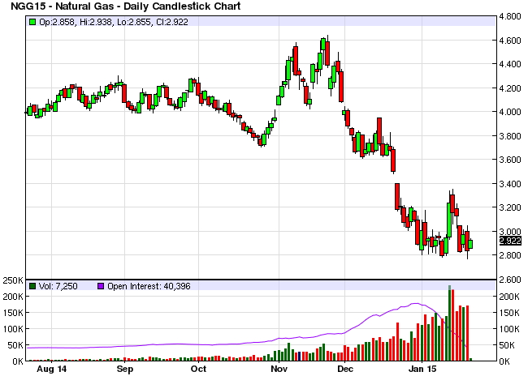Click the black 2.922 current price tag
Image resolution: width=528 pixels, height=376 pixels.
pyautogui.click(x=510, y=241)
